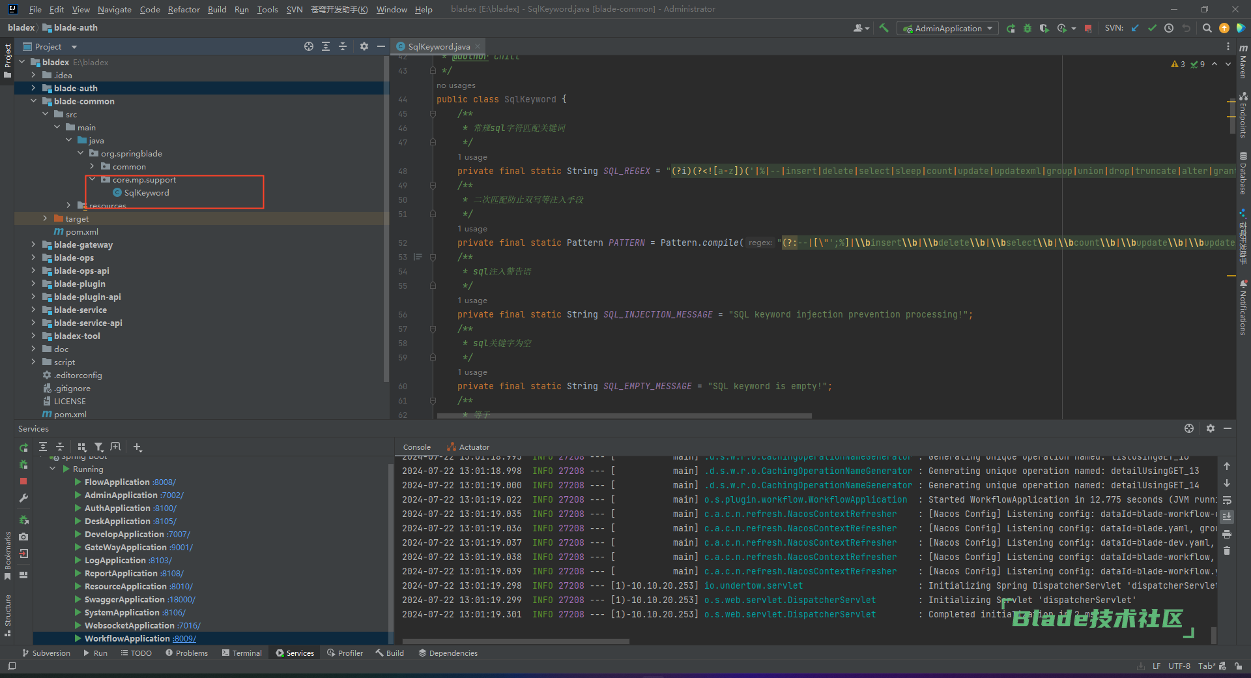This screenshot has width=1251, height=678.
Task: Toggle the Database tool window stripe
Action: (1243, 173)
